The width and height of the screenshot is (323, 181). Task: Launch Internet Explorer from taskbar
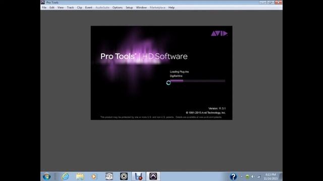click(x=65, y=176)
